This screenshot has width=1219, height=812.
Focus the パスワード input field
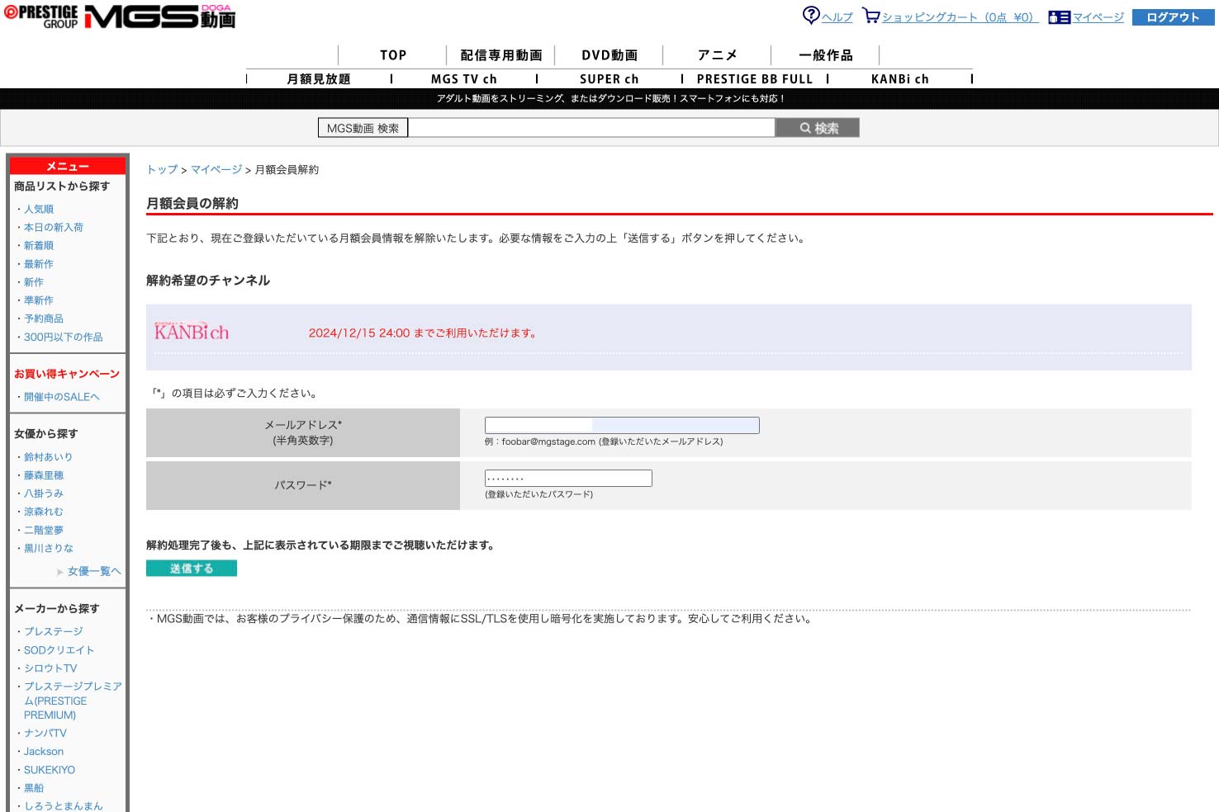click(x=568, y=479)
